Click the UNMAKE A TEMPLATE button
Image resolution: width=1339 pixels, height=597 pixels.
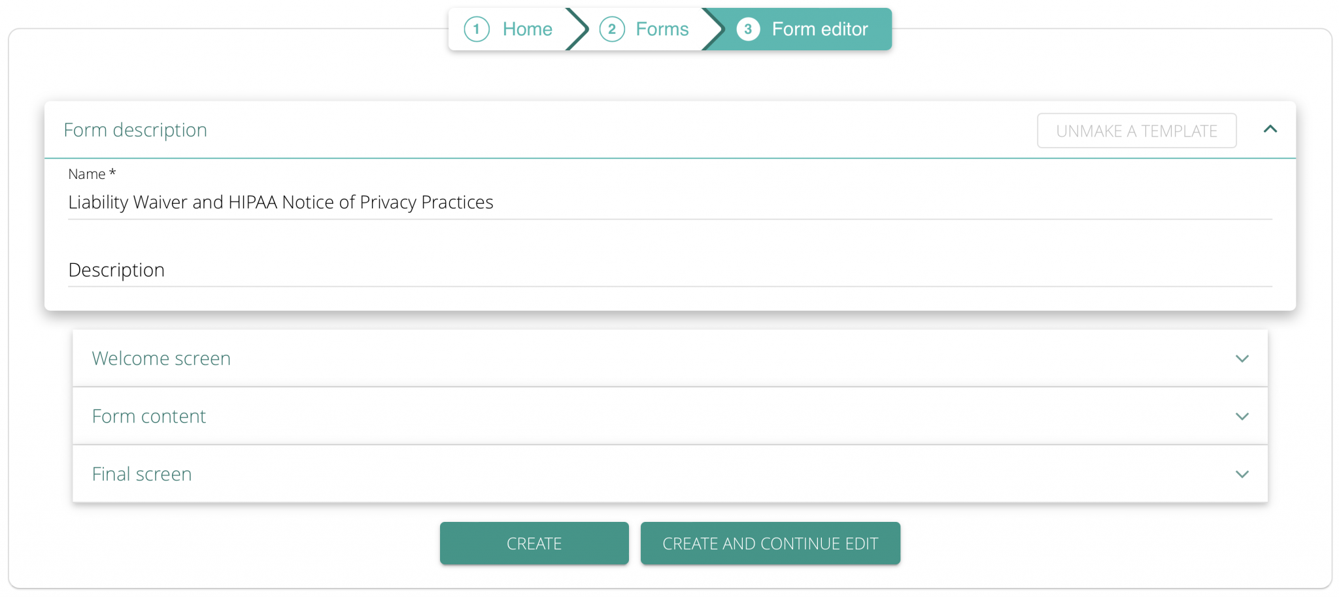1136,130
